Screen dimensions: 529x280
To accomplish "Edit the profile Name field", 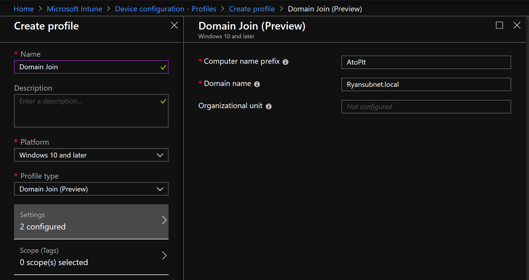I will click(91, 67).
